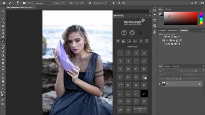Select the Pen tool
The image size is (205, 115).
pyautogui.click(x=3, y=67)
